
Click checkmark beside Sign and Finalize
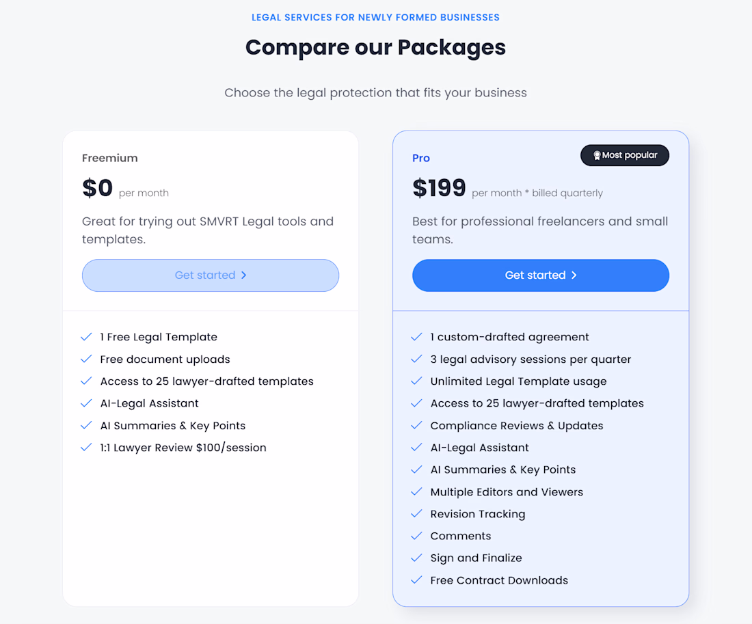[416, 558]
